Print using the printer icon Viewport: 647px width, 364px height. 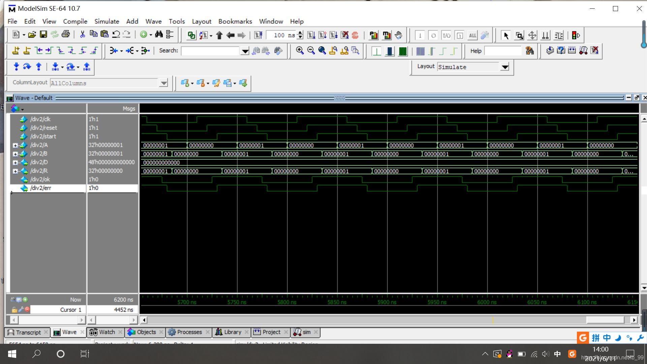click(66, 35)
